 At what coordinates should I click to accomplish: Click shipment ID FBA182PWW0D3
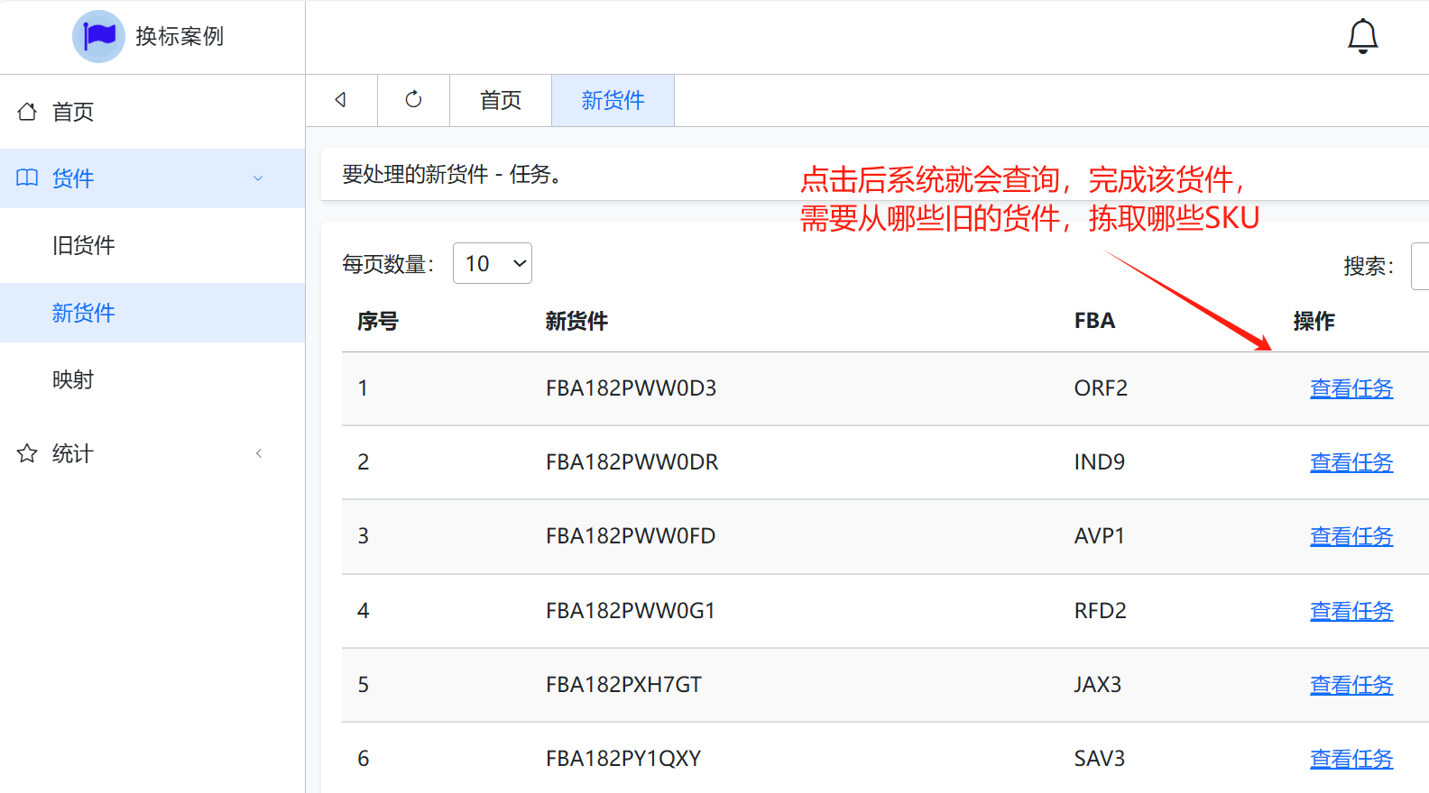(631, 388)
